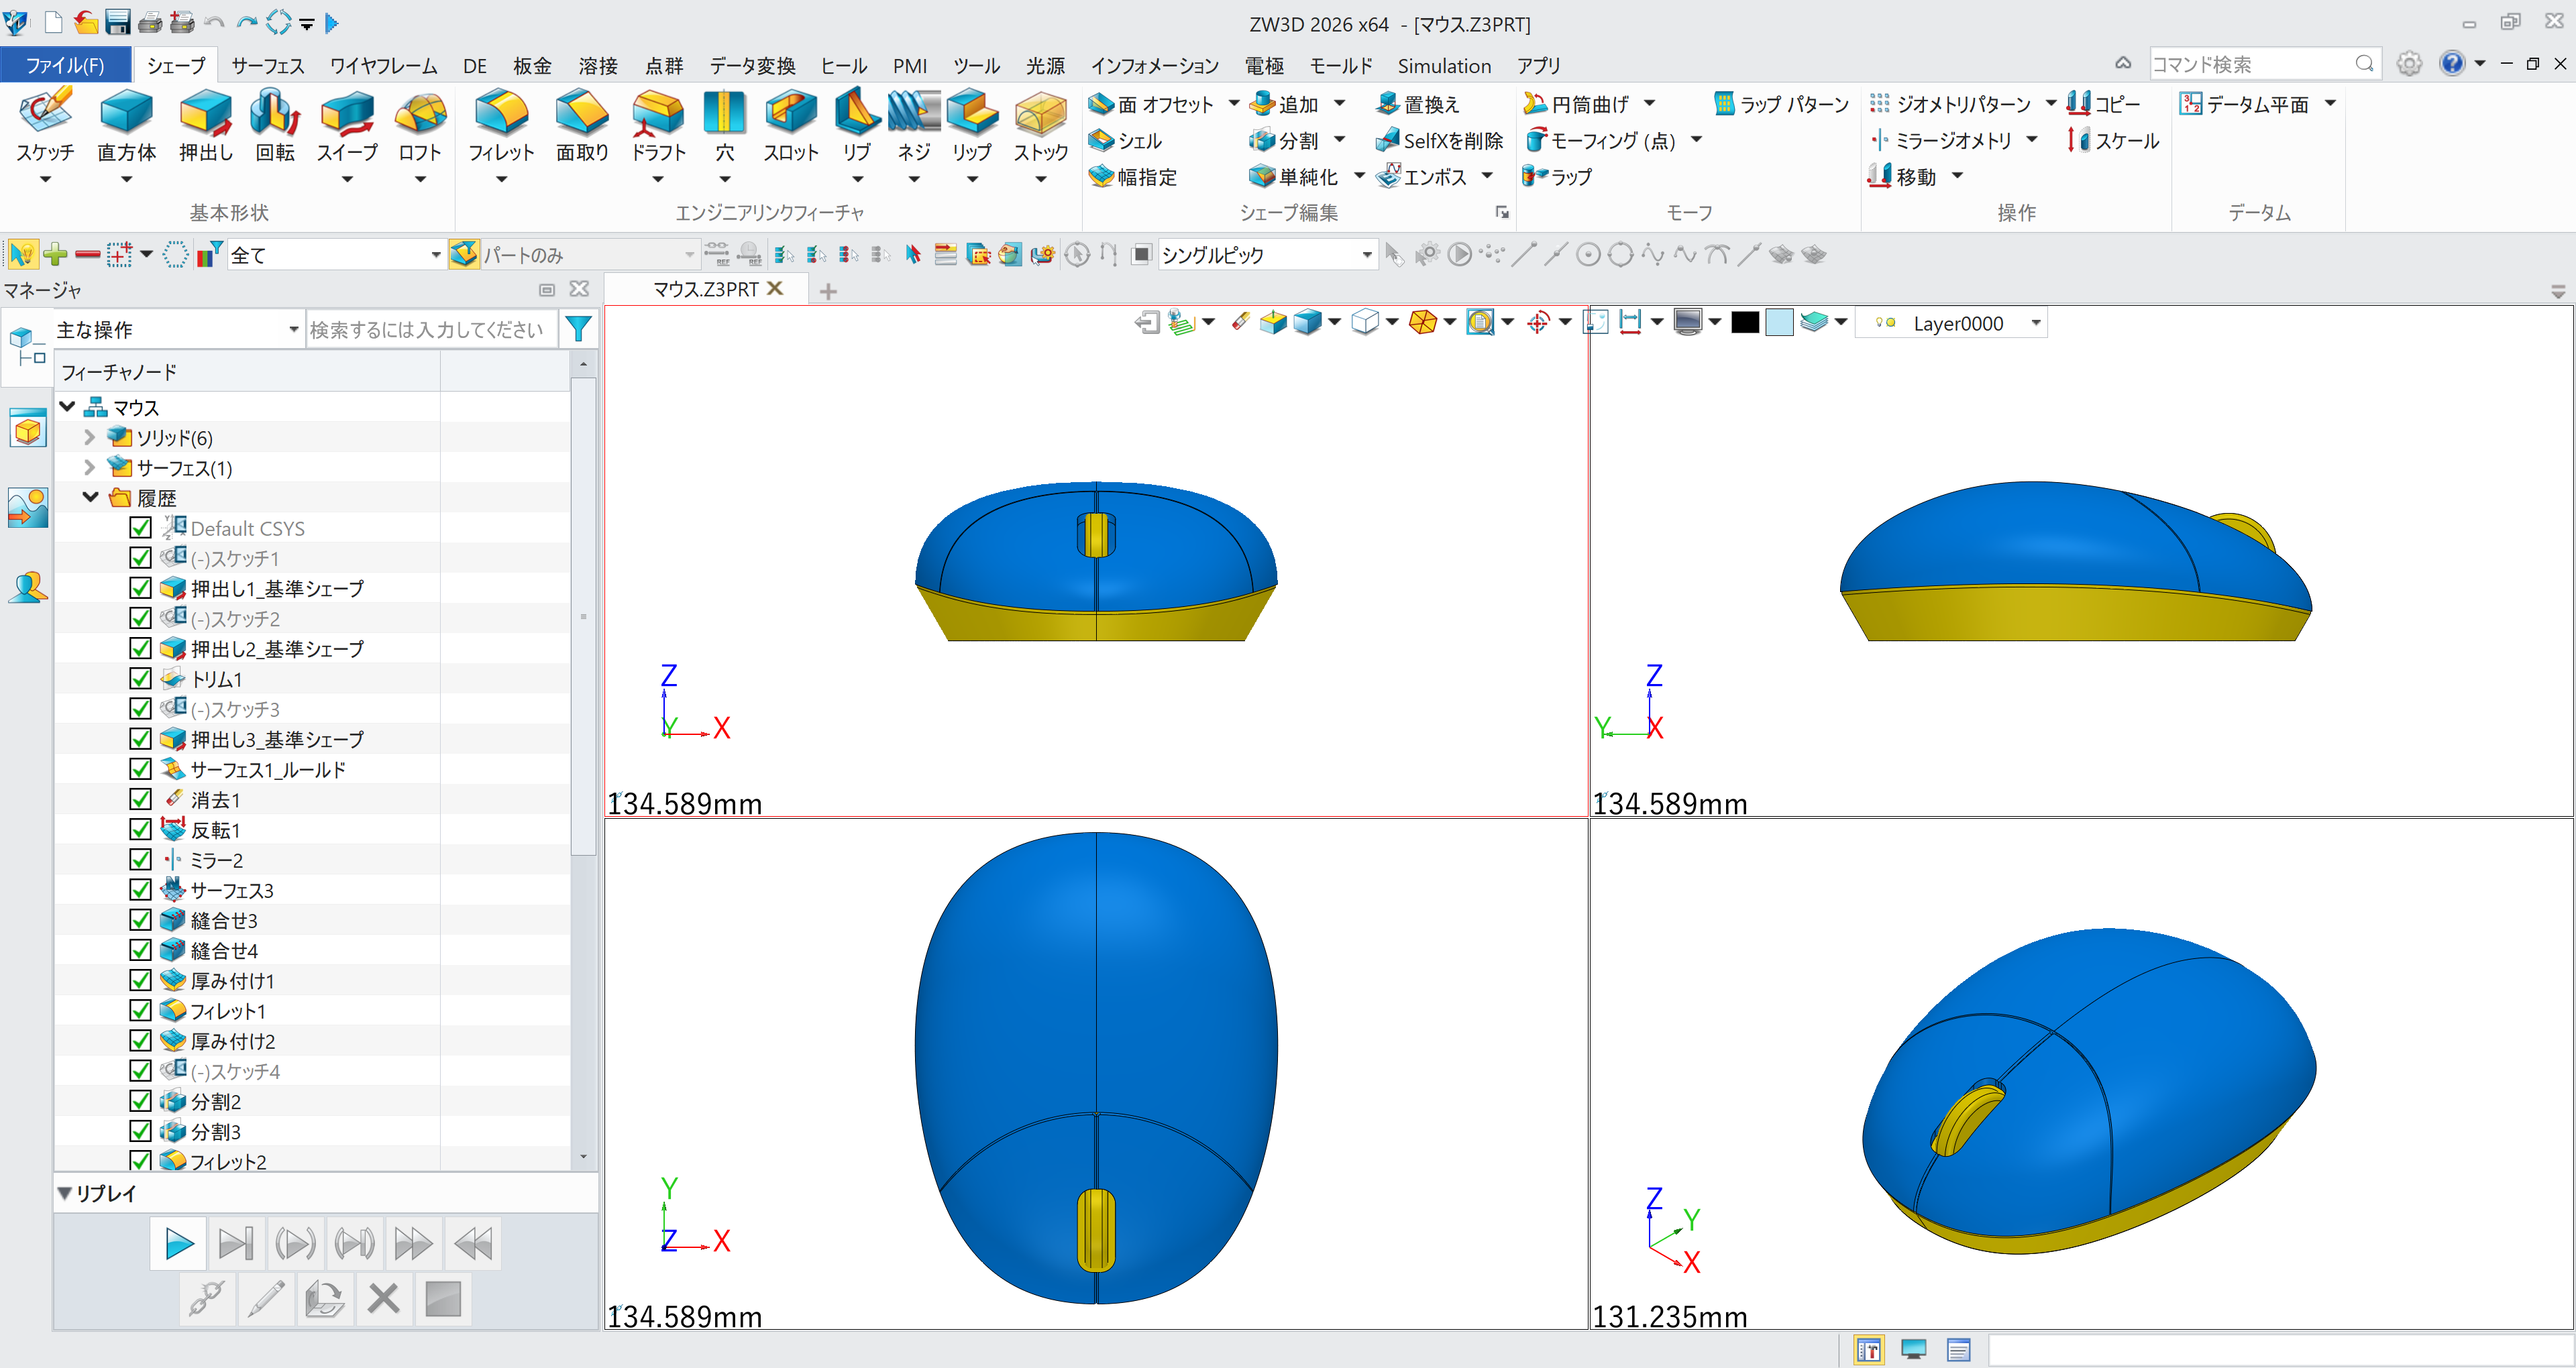Click the エンボス emboss button

[x=1421, y=177]
